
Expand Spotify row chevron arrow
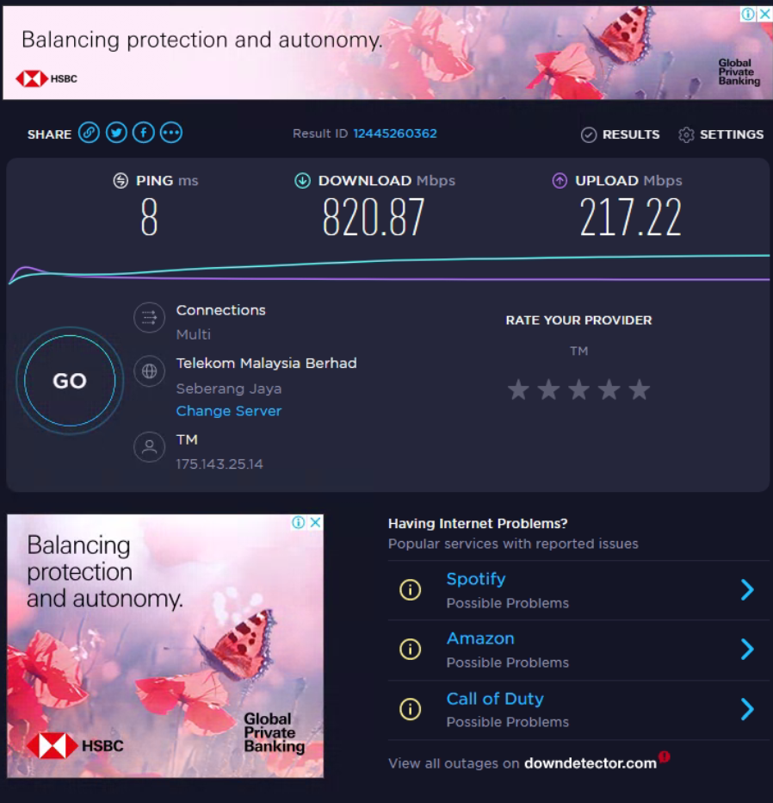click(x=747, y=590)
